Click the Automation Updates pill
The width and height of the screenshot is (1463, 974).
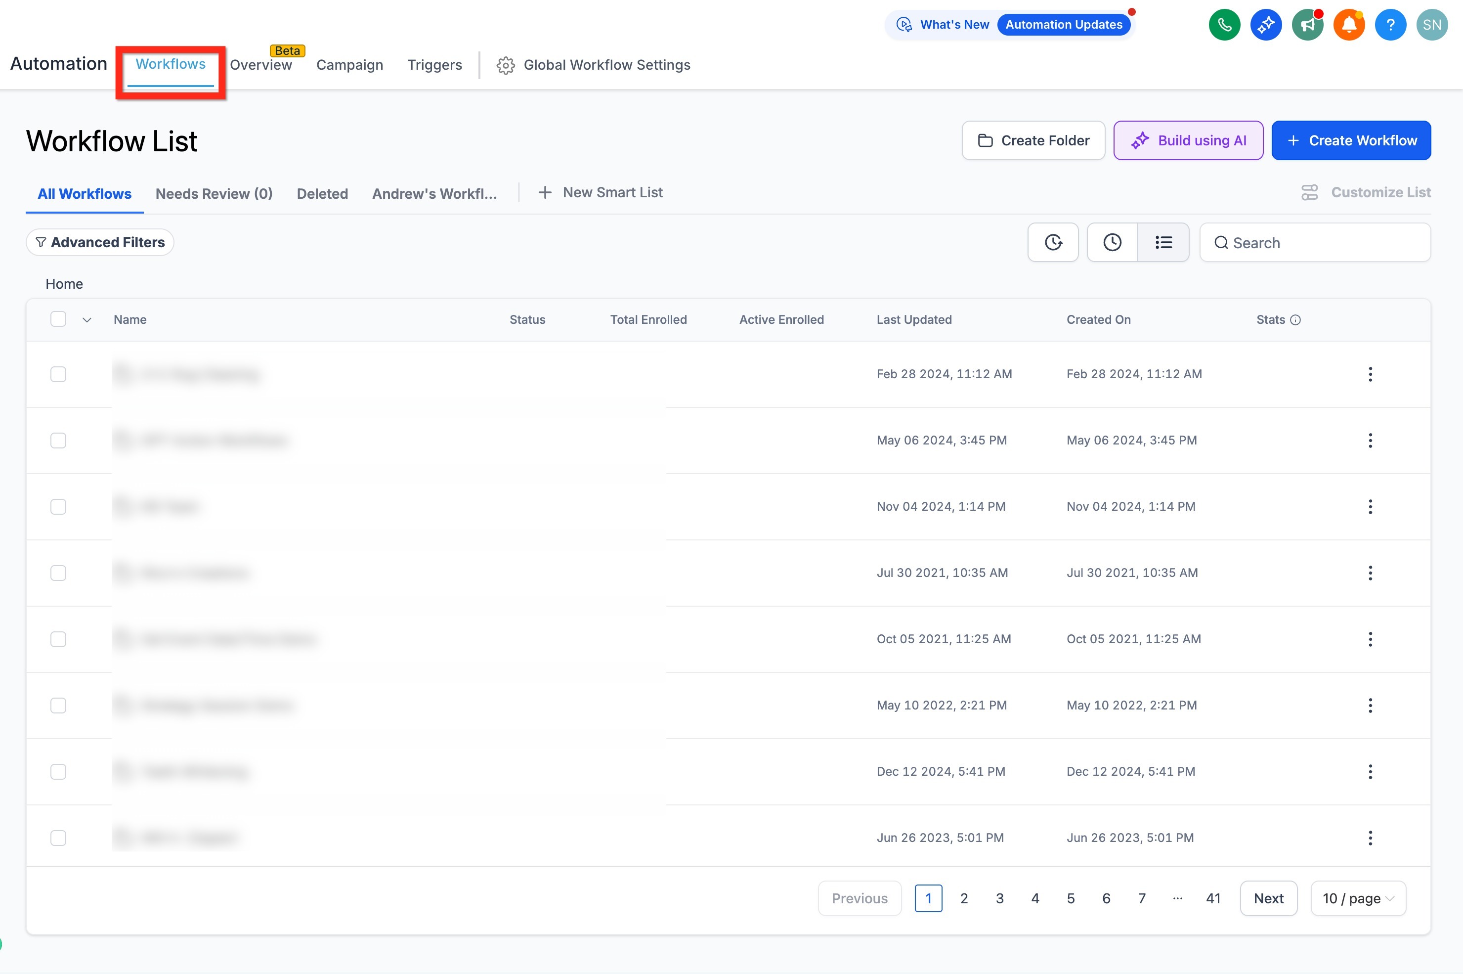click(x=1064, y=25)
